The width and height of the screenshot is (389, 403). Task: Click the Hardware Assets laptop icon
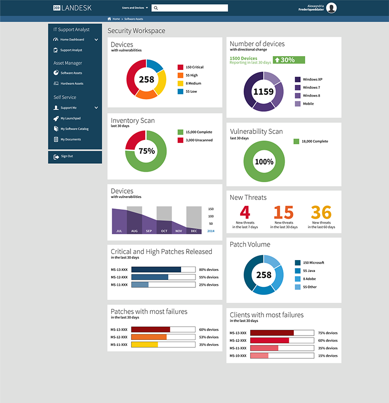coord(56,83)
